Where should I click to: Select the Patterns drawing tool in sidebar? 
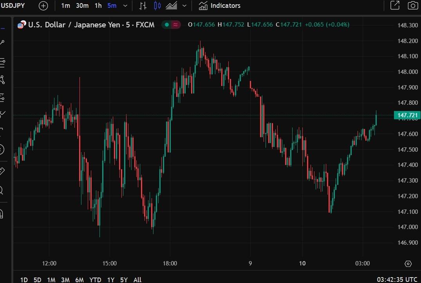pyautogui.click(x=2, y=80)
